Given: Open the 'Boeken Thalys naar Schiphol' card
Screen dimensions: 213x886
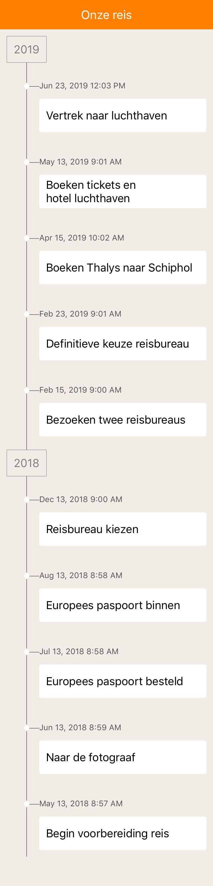Looking at the screenshot, I should [122, 268].
